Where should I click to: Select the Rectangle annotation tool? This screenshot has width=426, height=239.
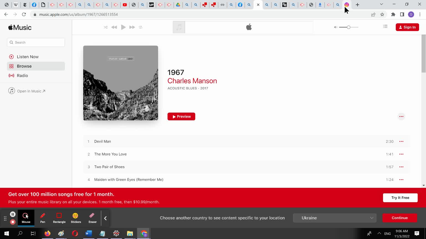(x=59, y=218)
